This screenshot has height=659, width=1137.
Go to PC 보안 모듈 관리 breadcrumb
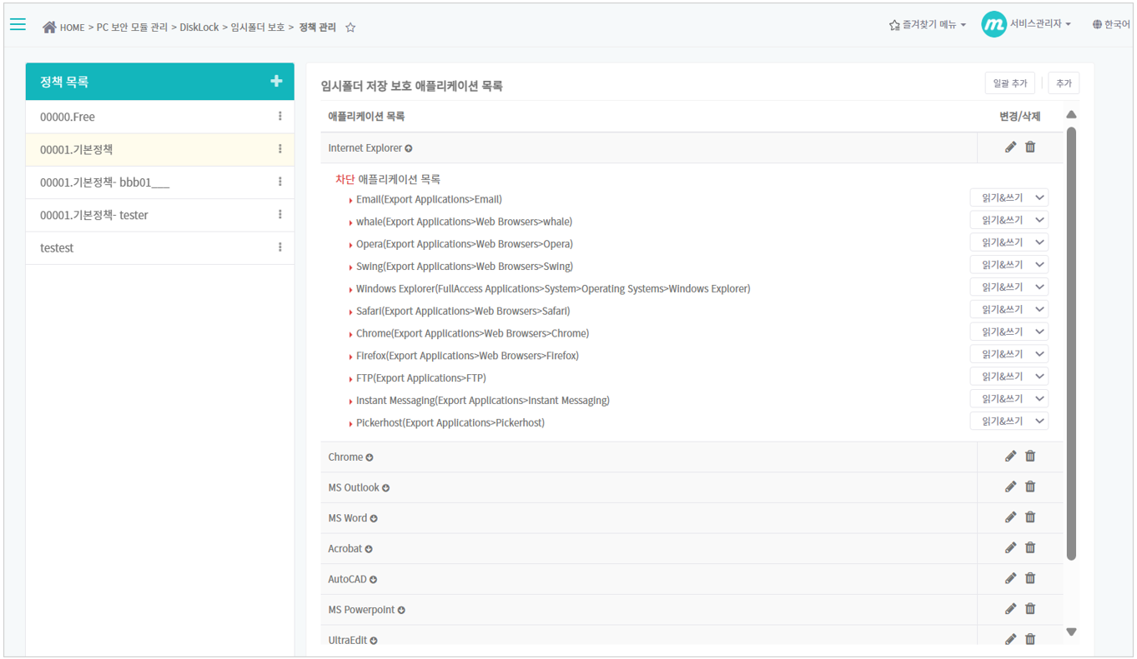point(132,27)
